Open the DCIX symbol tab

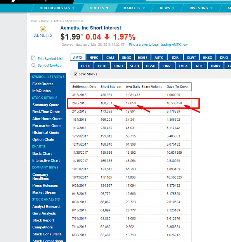[x=102, y=66]
